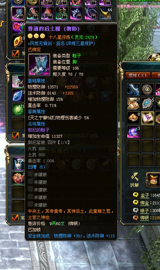Viewport: 160px width, 270px height.
Task: Toggle the orange checkbox under bottom bag panel
Action: coord(16,218)
